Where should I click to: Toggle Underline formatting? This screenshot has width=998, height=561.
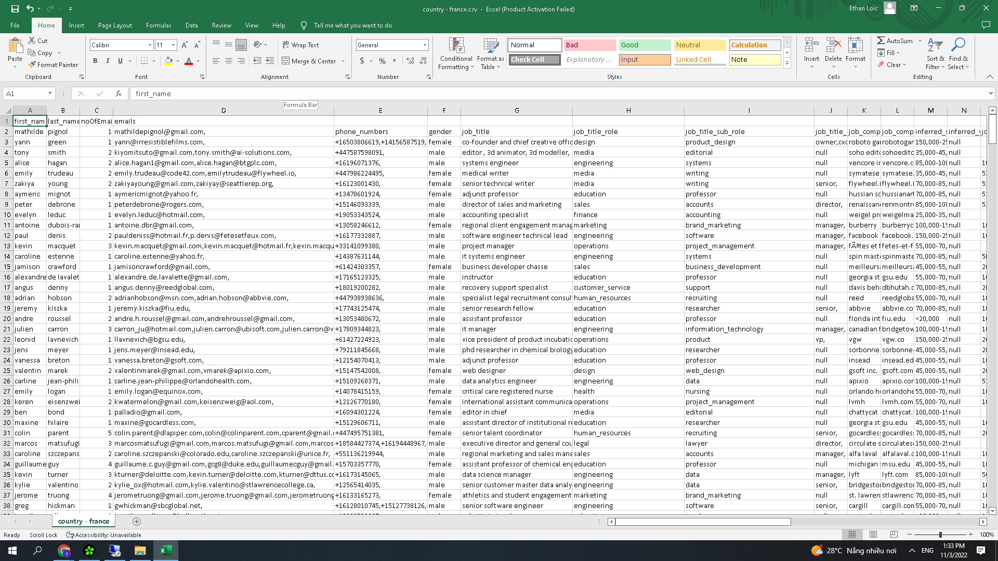[120, 61]
